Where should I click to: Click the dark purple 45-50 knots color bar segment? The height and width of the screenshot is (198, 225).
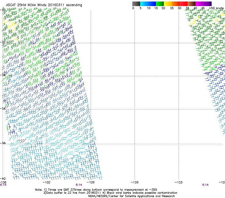click(207, 4)
